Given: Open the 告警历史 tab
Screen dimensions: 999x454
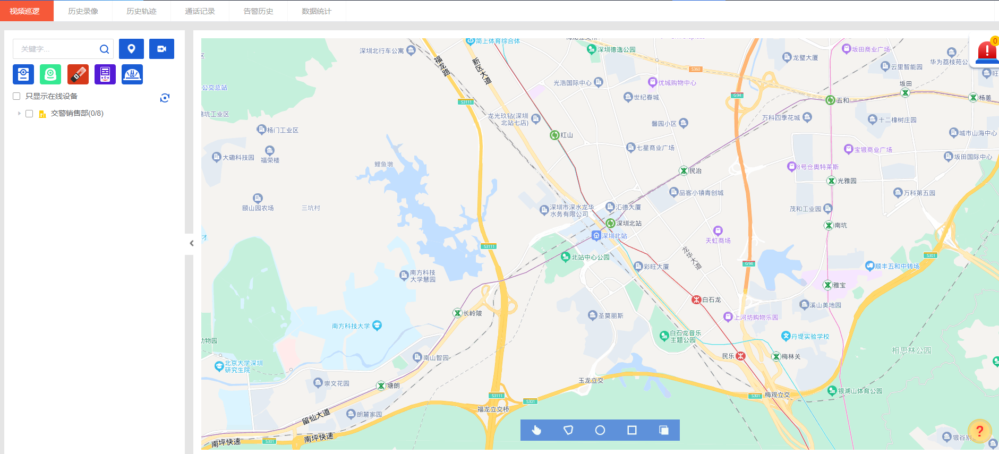Looking at the screenshot, I should coord(258,11).
